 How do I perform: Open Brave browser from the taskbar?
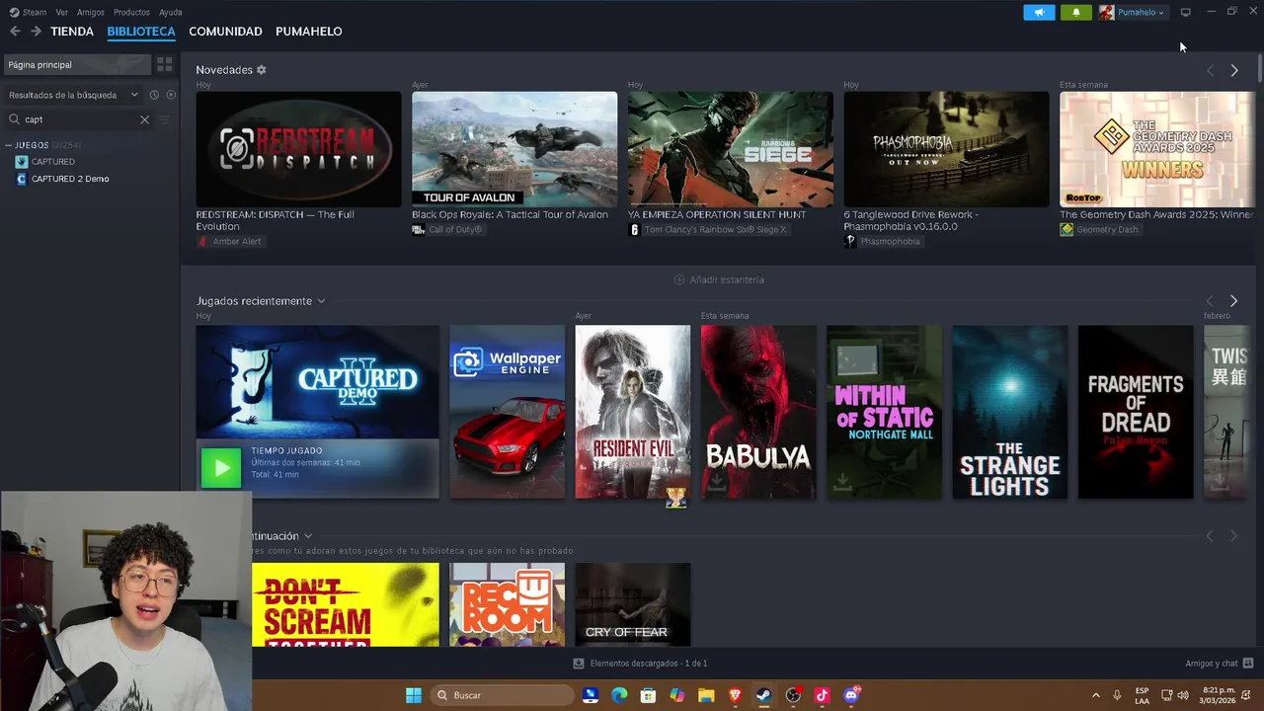(x=735, y=695)
